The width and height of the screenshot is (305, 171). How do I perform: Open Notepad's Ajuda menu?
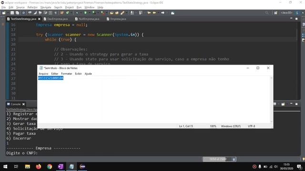tap(88, 74)
